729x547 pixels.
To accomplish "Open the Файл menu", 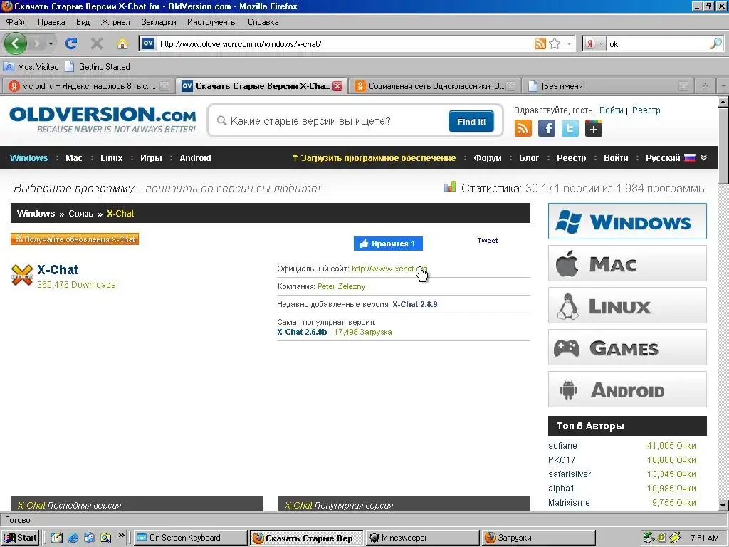I will [x=16, y=22].
